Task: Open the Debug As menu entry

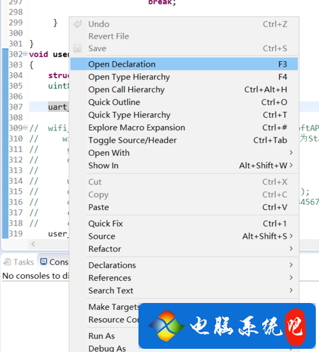Action: pyautogui.click(x=107, y=348)
